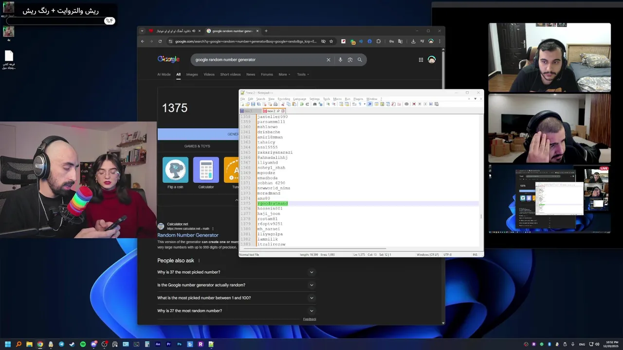Click the Start Recording macro icon

[414, 104]
